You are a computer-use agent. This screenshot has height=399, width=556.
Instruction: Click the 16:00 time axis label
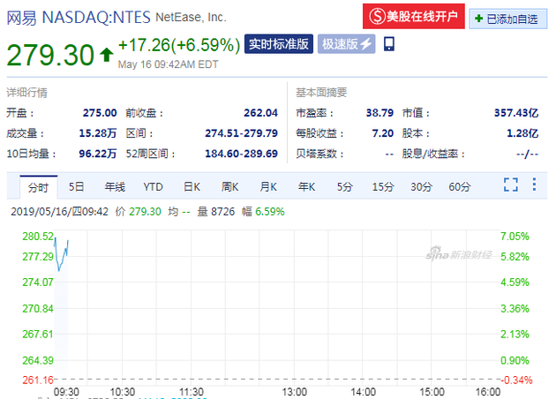[x=488, y=392]
